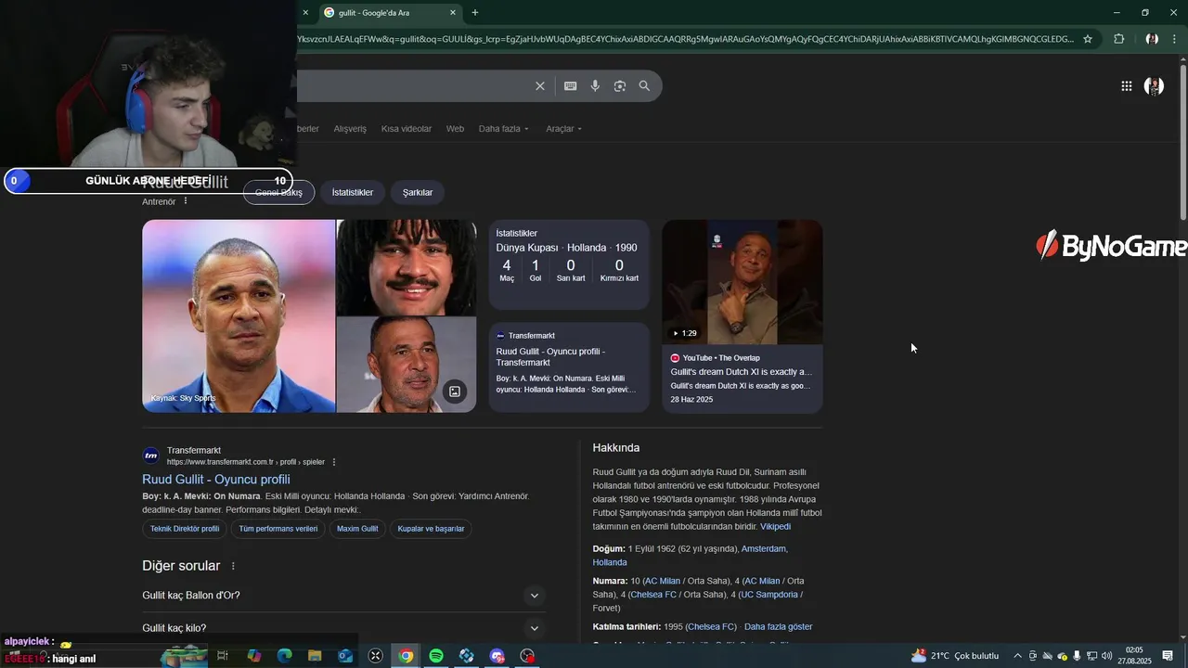The width and height of the screenshot is (1188, 668).
Task: Bookmark this page with the star
Action: (1088, 39)
